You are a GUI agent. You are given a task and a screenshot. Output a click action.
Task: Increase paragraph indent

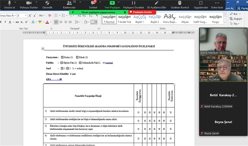84,15
